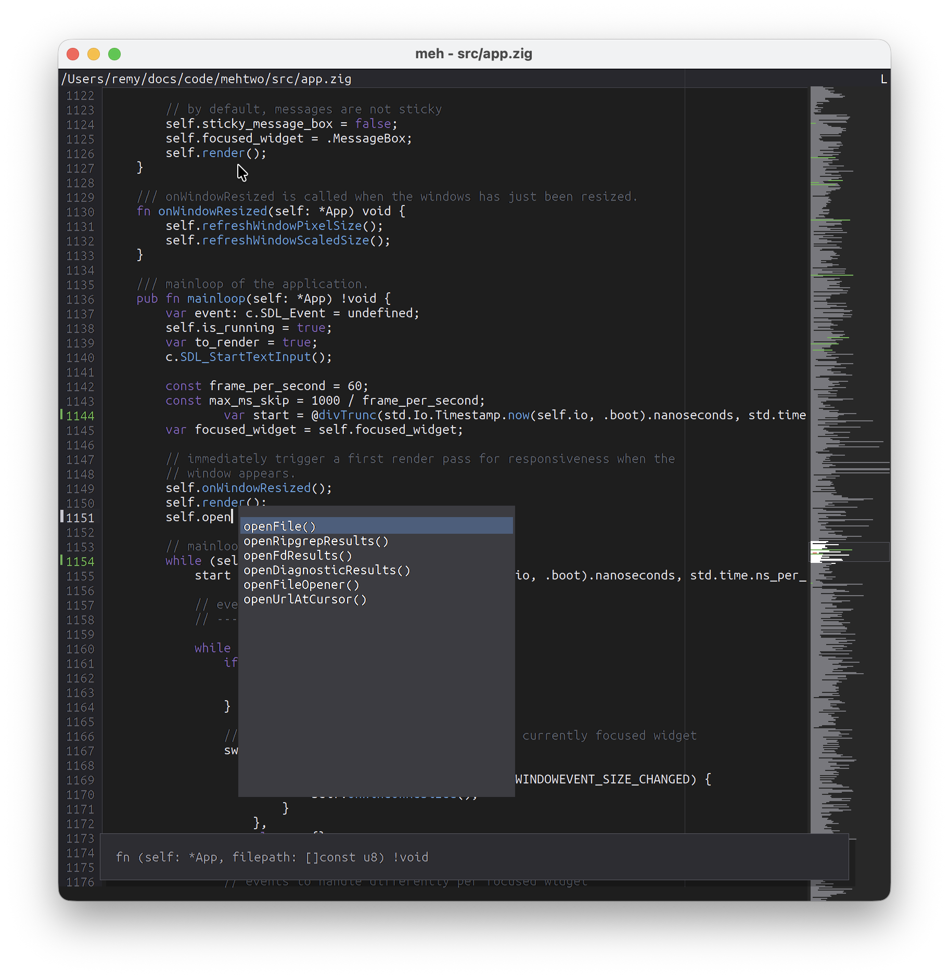This screenshot has height=978, width=949.
Task: Select openFile() in the autocomplete list
Action: click(x=376, y=526)
